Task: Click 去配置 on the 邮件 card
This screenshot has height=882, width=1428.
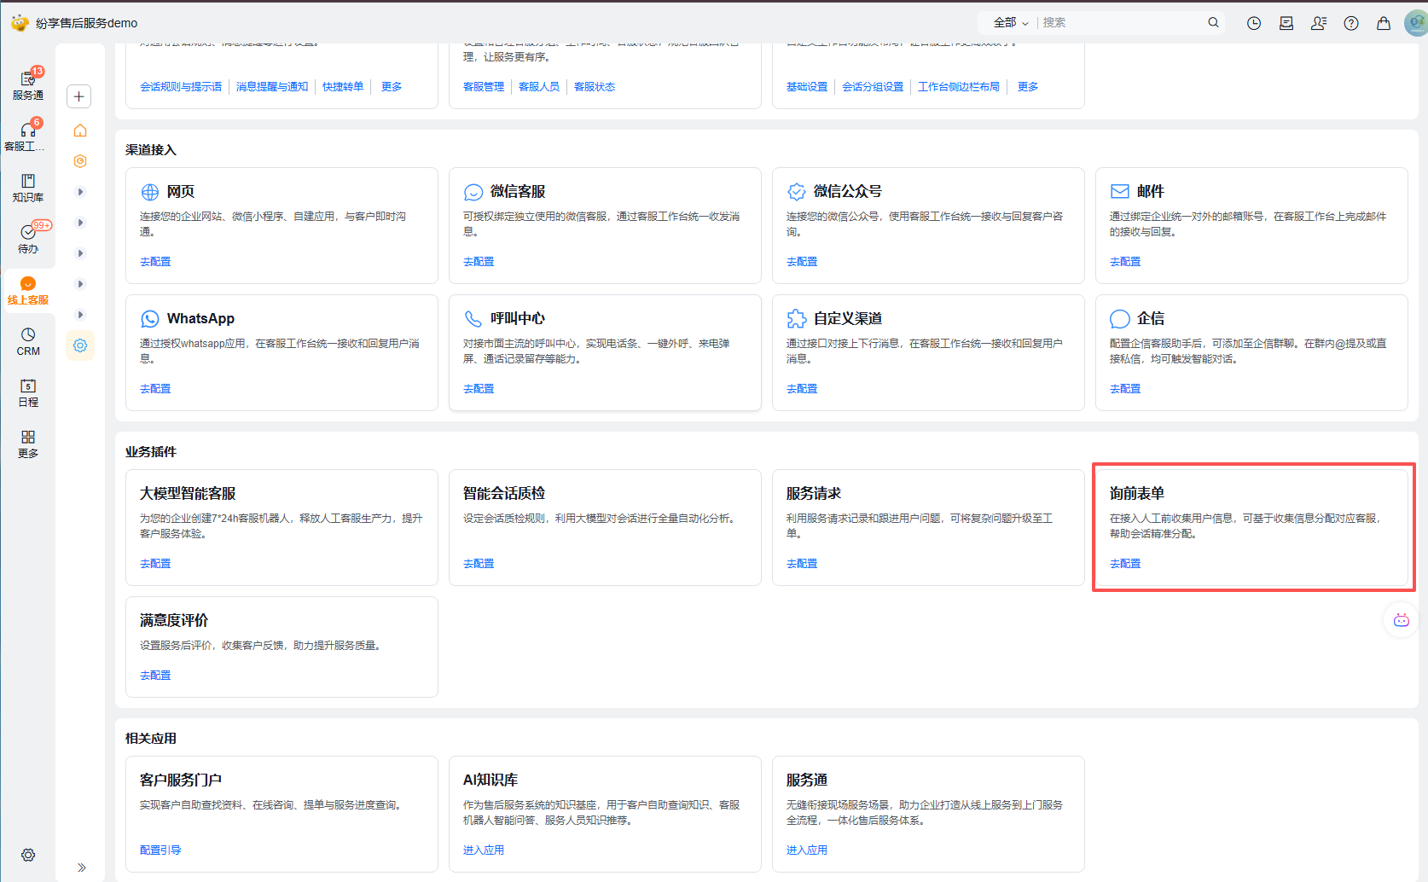Action: tap(1125, 262)
